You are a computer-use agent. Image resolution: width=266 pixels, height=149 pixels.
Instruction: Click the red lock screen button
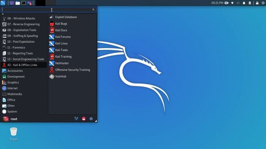(84, 119)
